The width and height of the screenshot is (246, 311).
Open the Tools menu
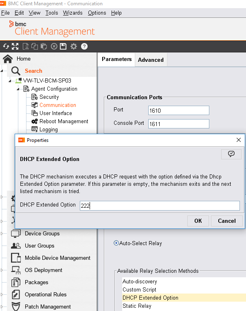pos(52,13)
